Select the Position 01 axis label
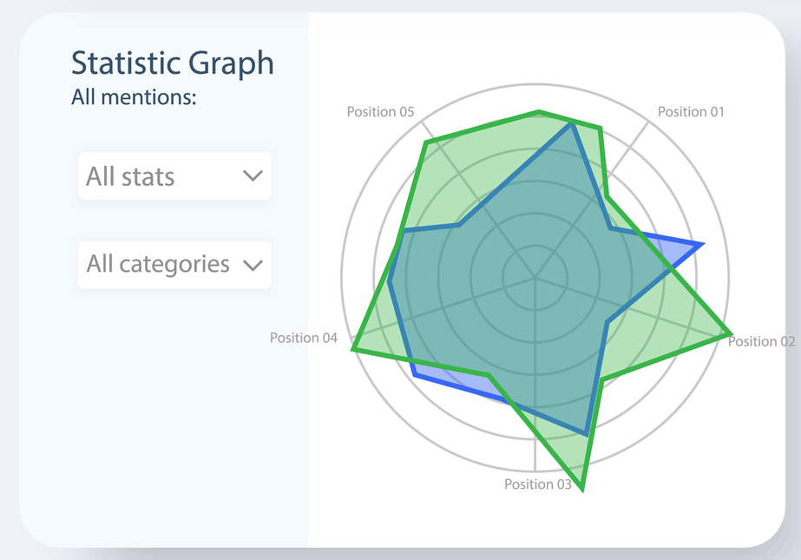This screenshot has width=801, height=560. point(690,112)
